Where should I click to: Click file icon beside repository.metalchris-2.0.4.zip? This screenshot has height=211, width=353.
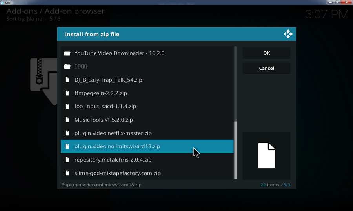[67, 160]
